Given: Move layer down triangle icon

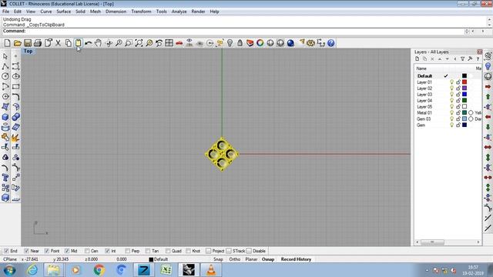Looking at the screenshot, I should click(x=448, y=59).
